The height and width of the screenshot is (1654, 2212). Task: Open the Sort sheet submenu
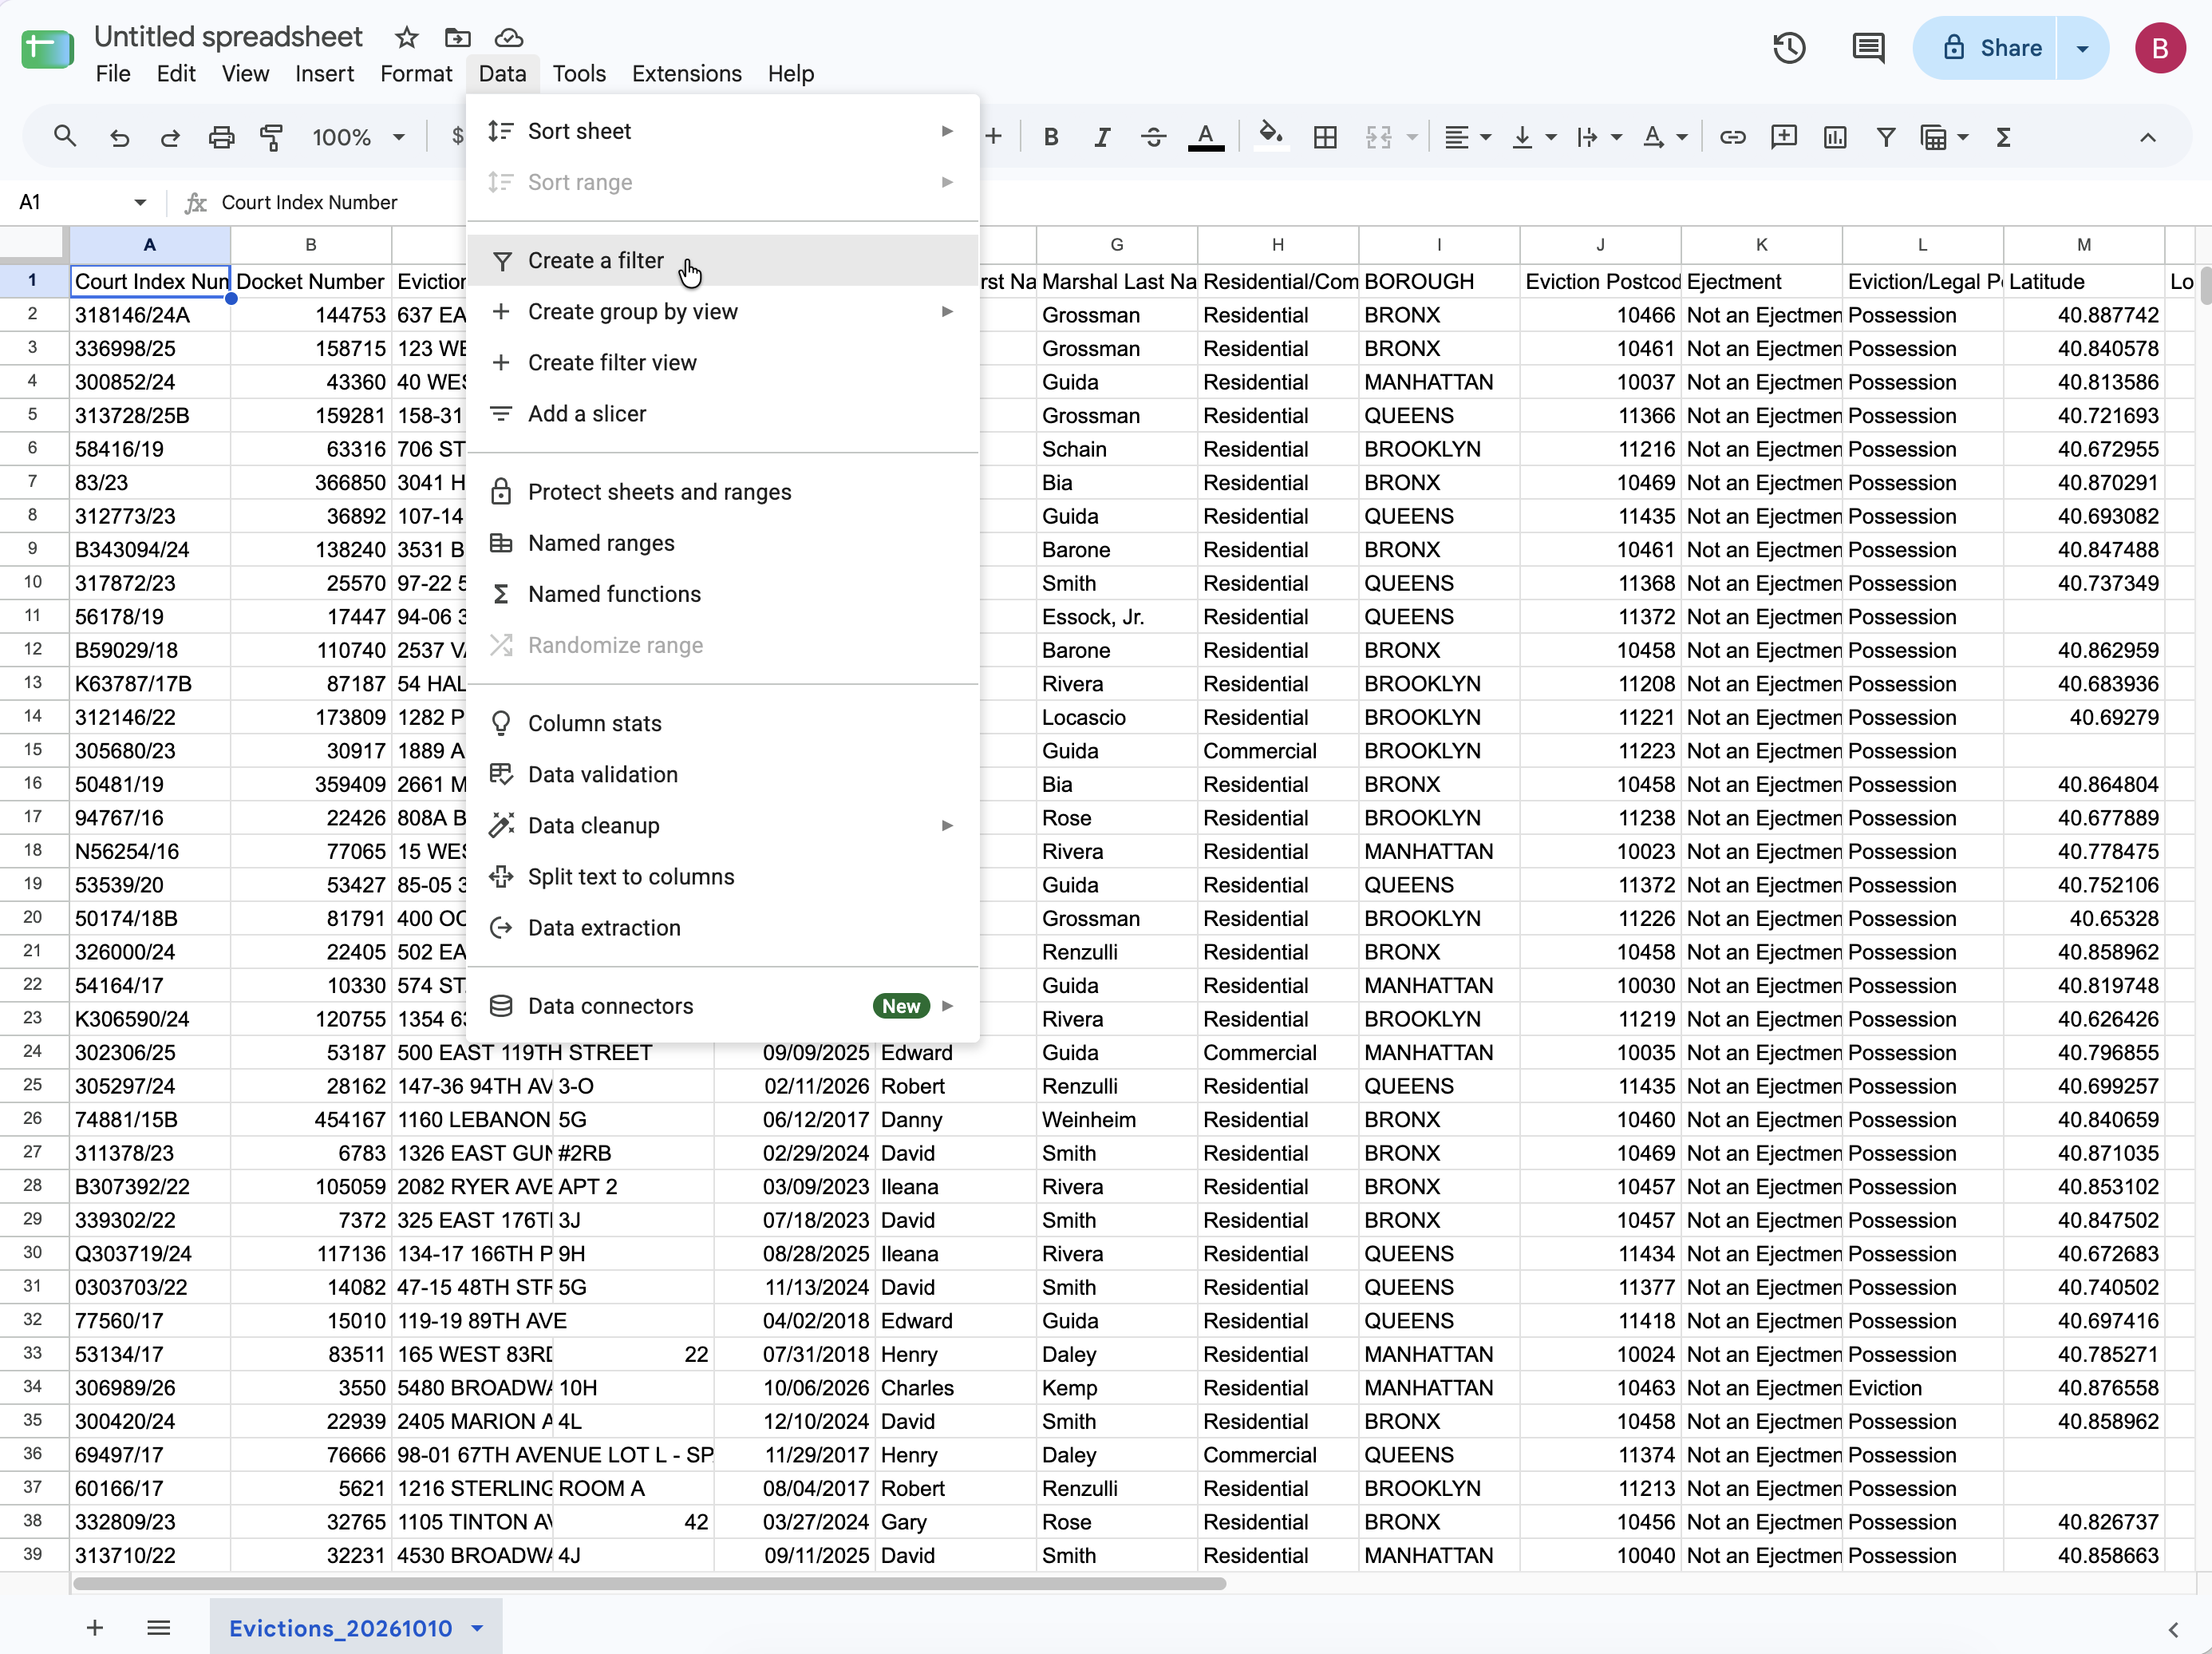(722, 131)
